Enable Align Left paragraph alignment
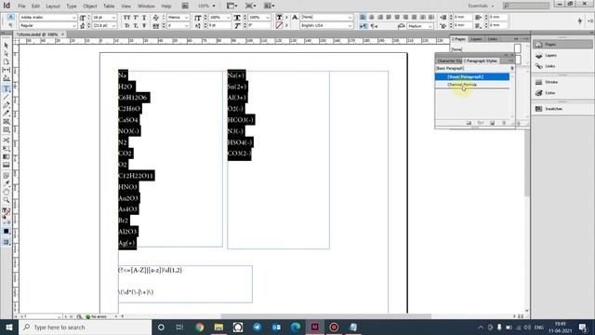The width and height of the screenshot is (595, 335). (x=363, y=18)
